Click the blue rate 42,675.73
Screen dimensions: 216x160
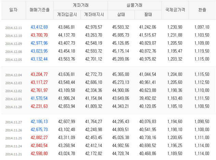click(39, 130)
